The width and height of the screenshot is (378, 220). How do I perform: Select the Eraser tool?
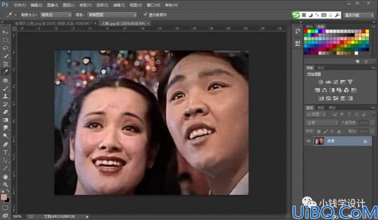(x=5, y=112)
